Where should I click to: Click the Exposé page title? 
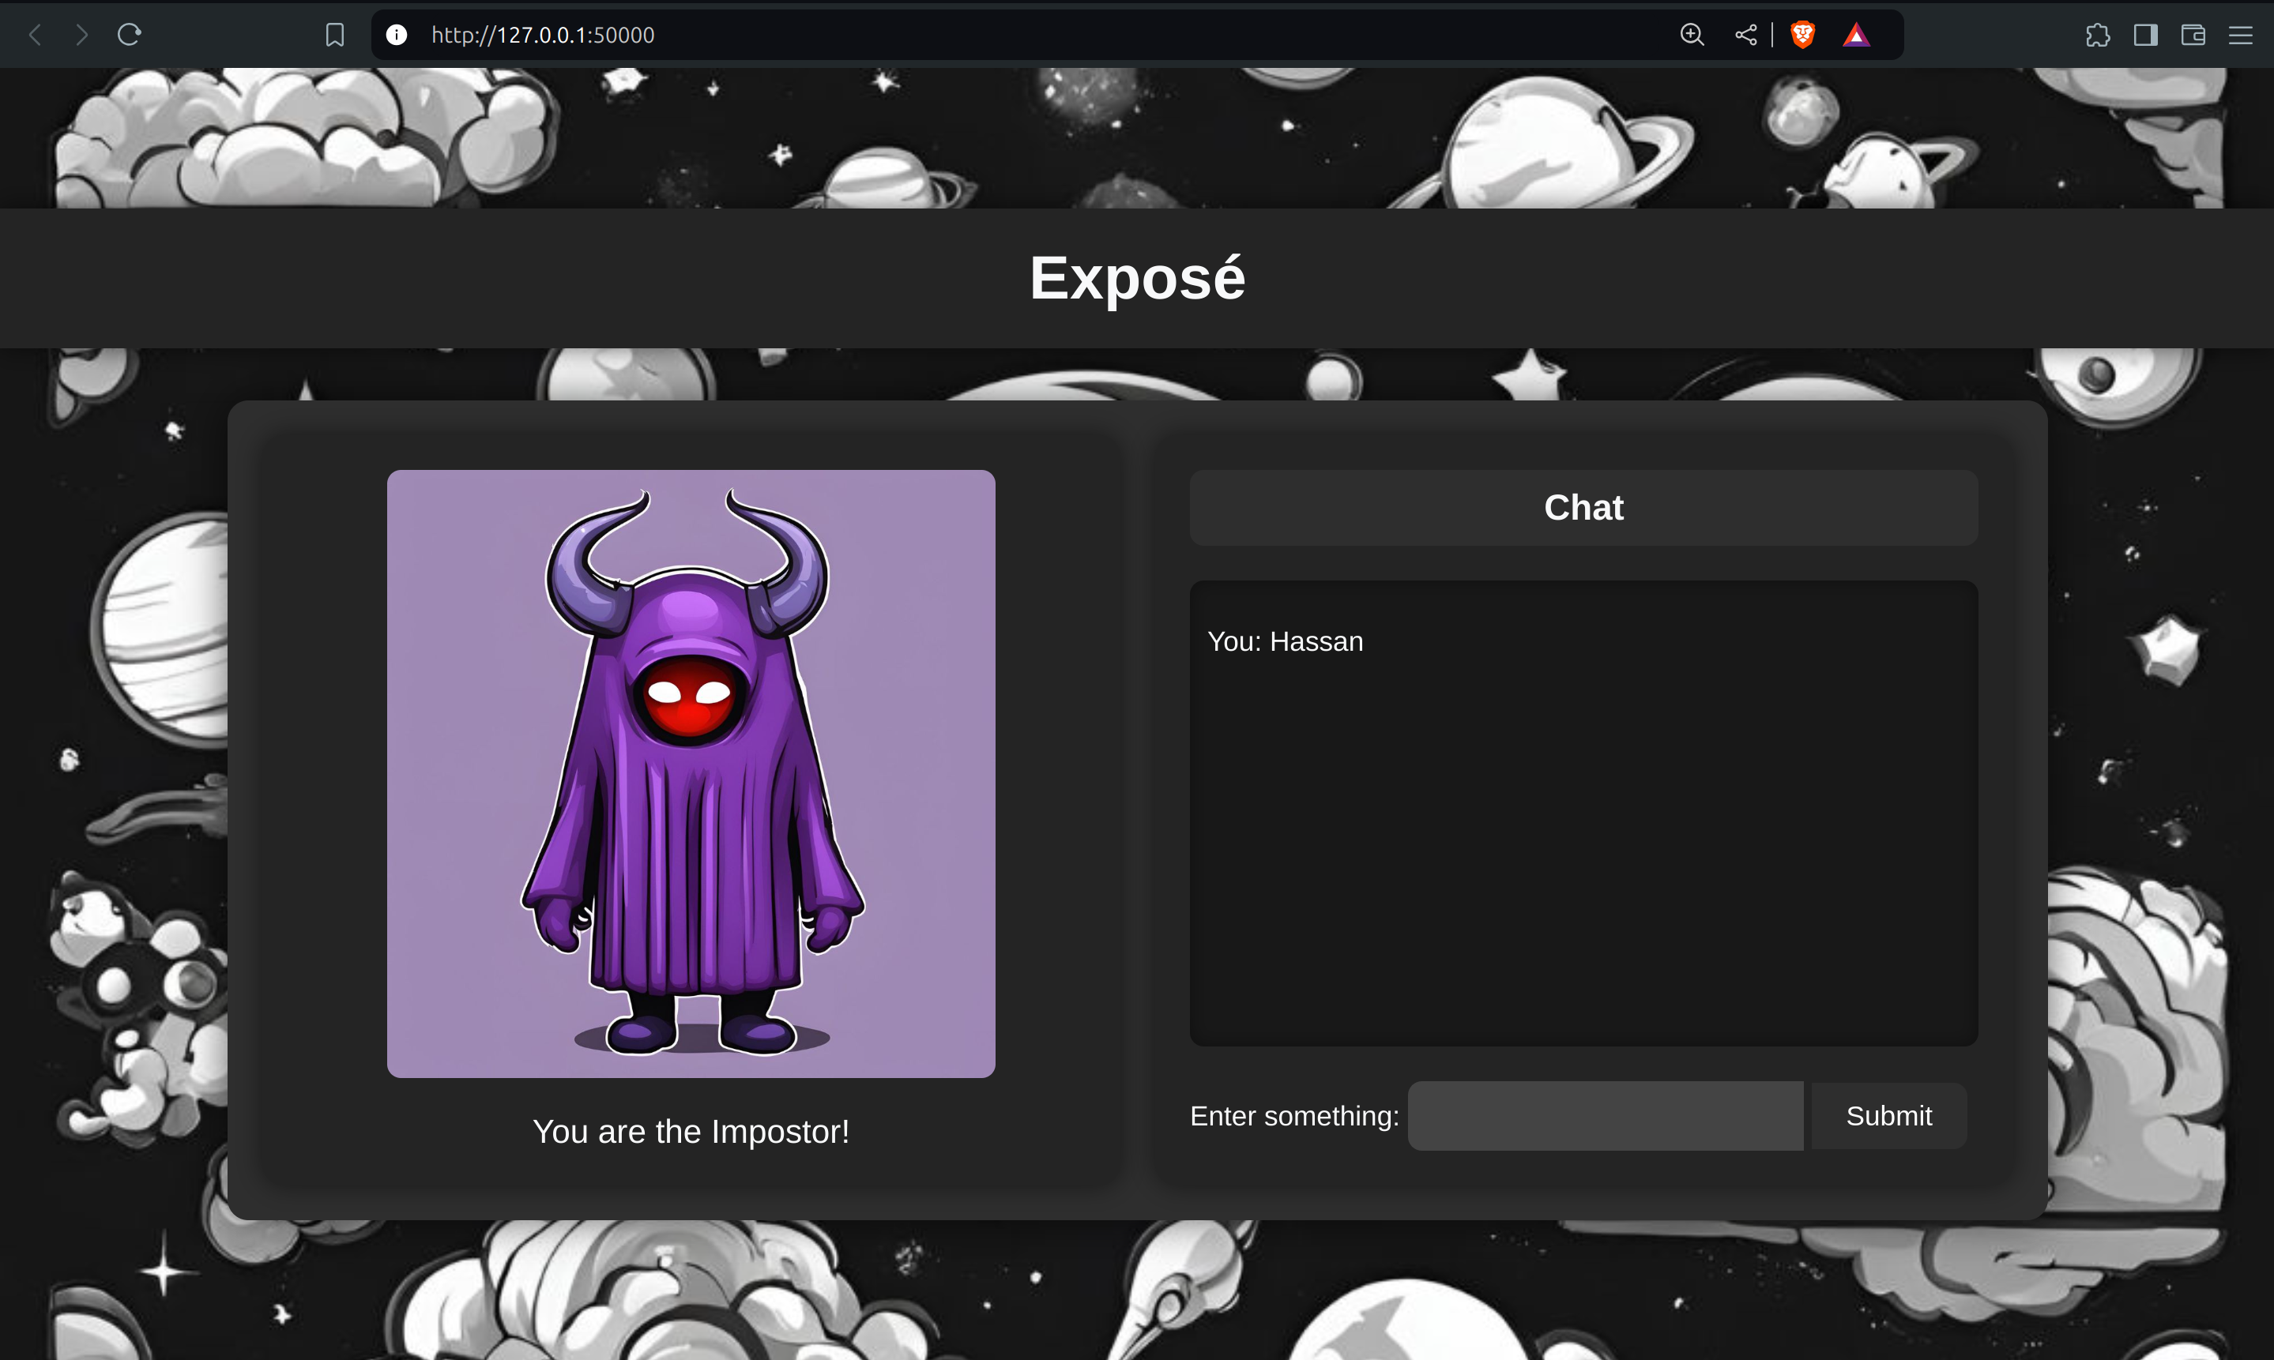point(1136,278)
